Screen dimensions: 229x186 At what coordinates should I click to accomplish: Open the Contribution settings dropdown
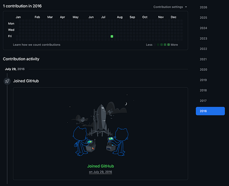pyautogui.click(x=170, y=7)
